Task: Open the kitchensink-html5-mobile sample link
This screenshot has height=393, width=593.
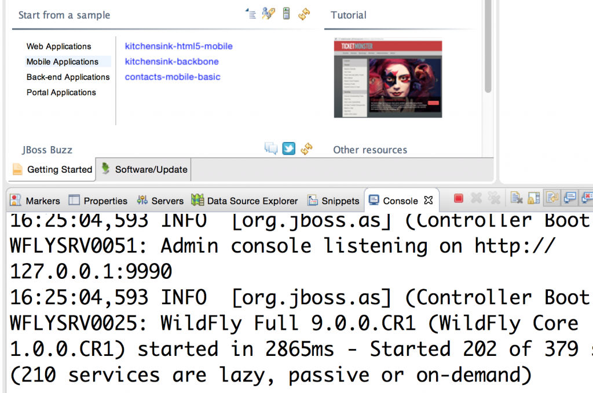Action: [x=178, y=46]
